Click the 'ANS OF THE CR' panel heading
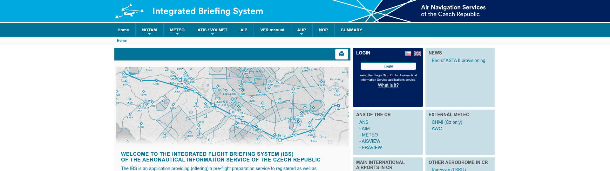610x171 pixels. pyautogui.click(x=373, y=115)
